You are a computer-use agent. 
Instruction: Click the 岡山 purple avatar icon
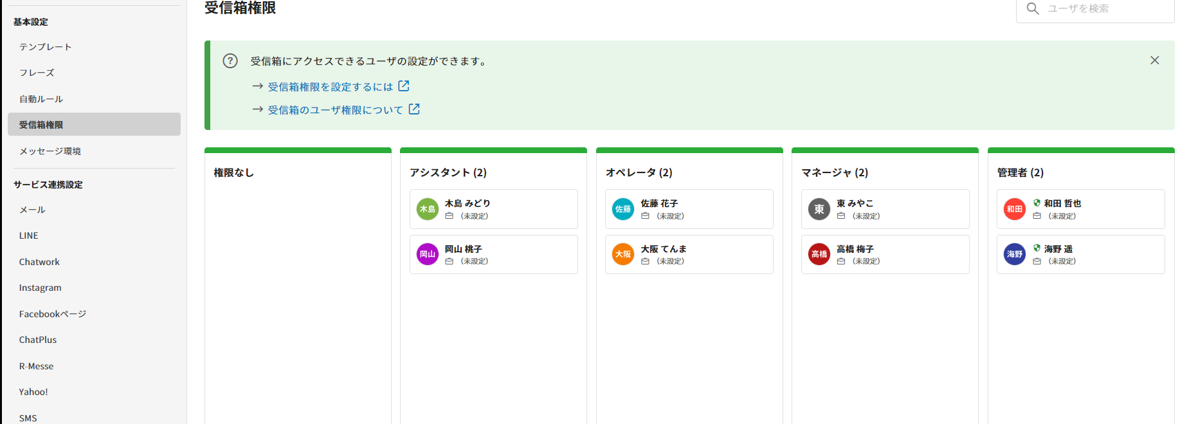[427, 254]
